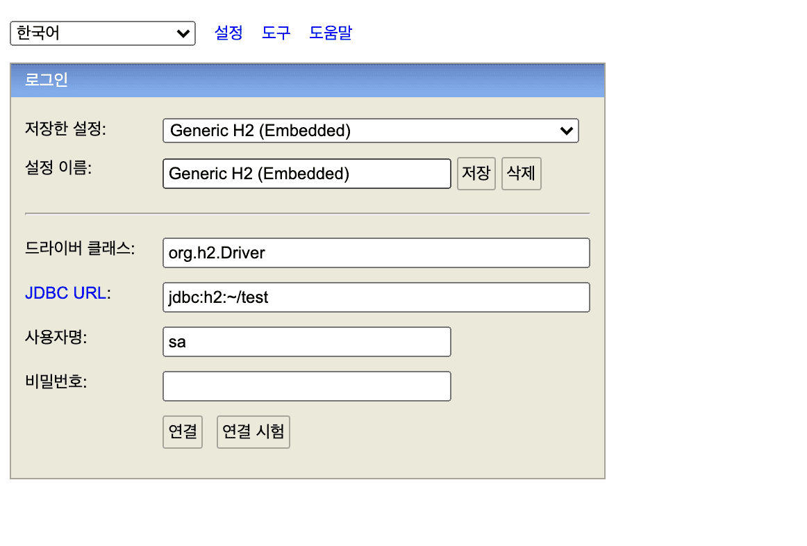Click the jdbc:h2:~/test URL field

click(376, 297)
